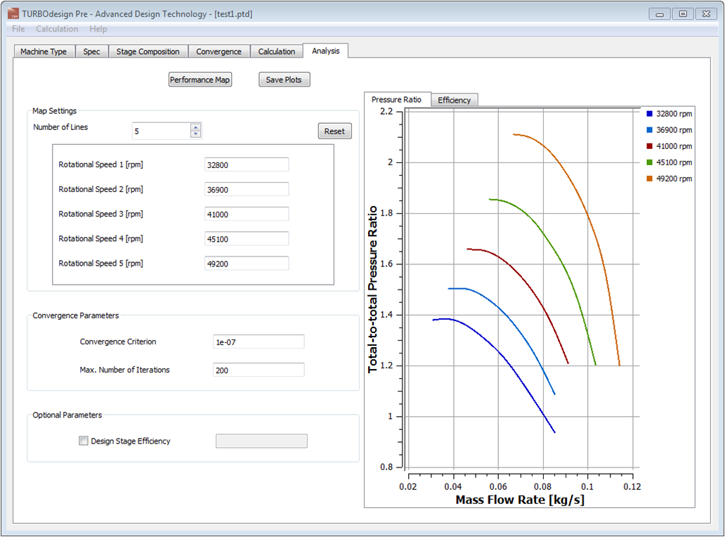725x537 pixels.
Task: Switch to the Stage Composition tab
Action: 148,51
